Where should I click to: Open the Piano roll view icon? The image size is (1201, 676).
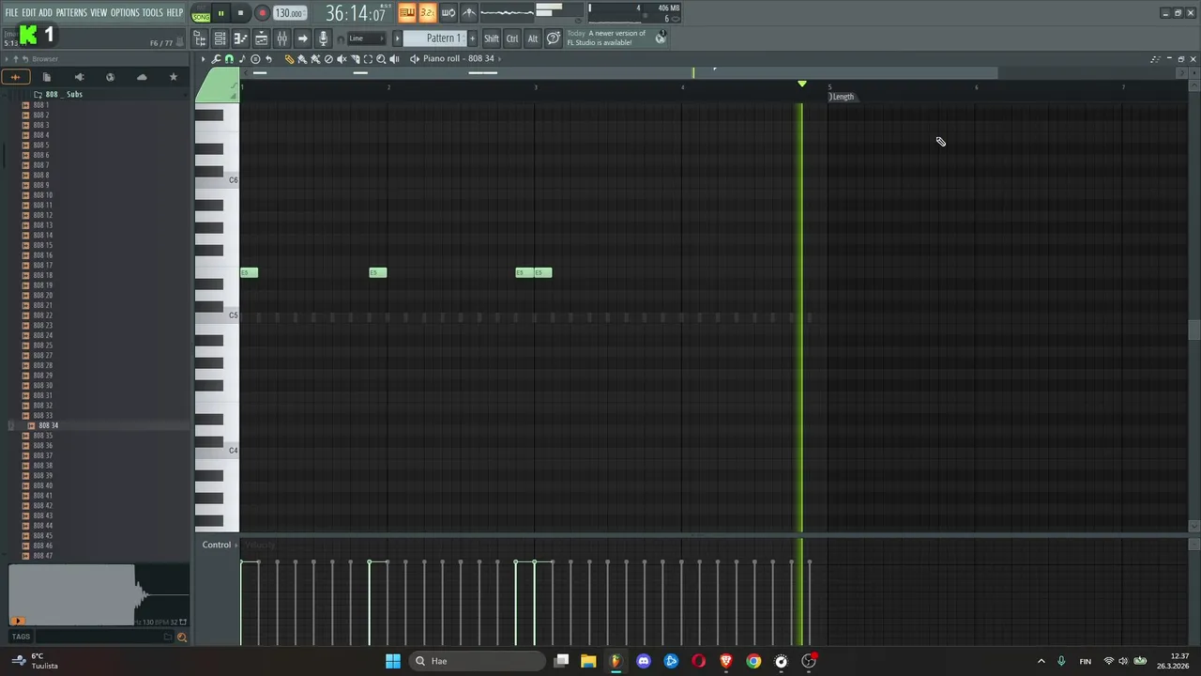[240, 38]
